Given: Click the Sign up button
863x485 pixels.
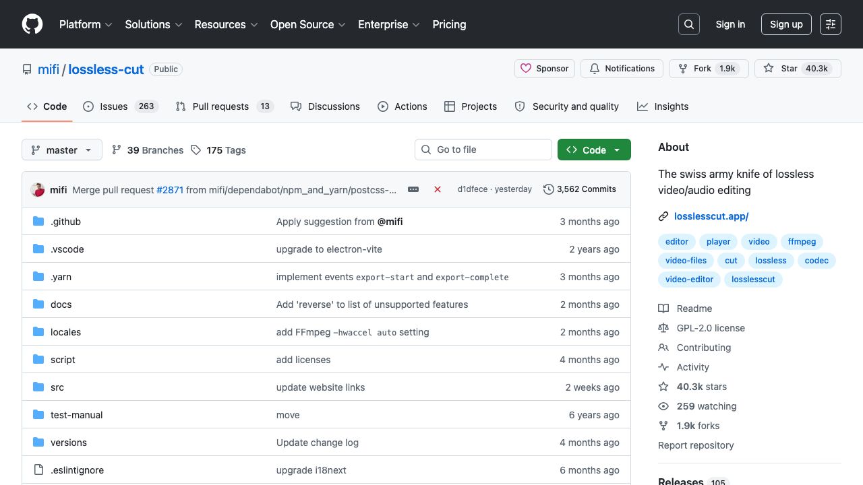Looking at the screenshot, I should point(786,24).
